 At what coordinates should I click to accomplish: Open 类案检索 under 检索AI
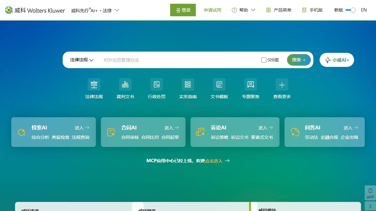(x=60, y=137)
